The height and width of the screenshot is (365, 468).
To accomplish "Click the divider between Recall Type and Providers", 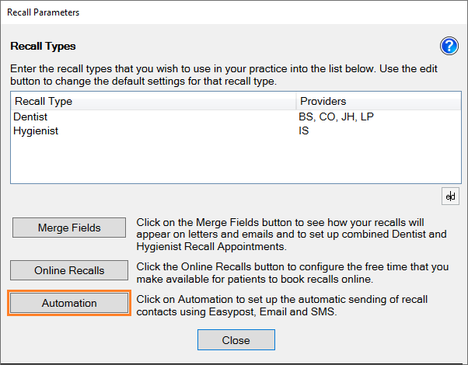I will (296, 101).
